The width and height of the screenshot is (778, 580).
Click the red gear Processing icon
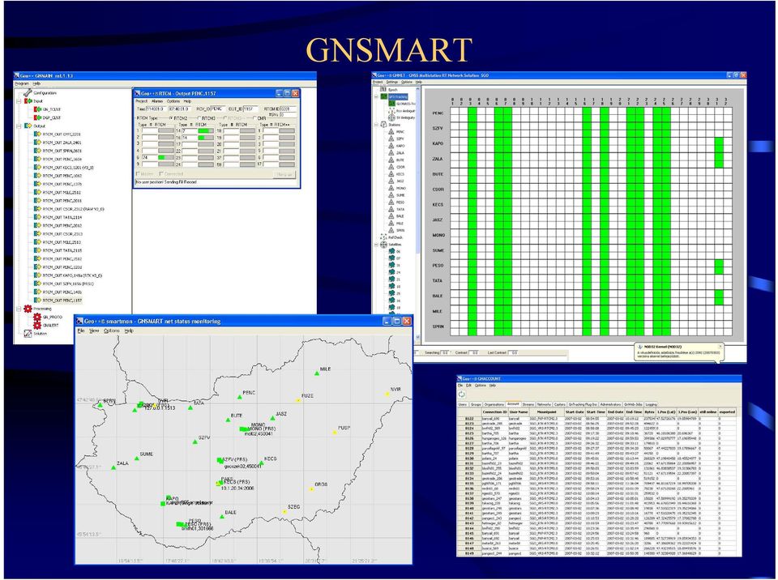[28, 309]
